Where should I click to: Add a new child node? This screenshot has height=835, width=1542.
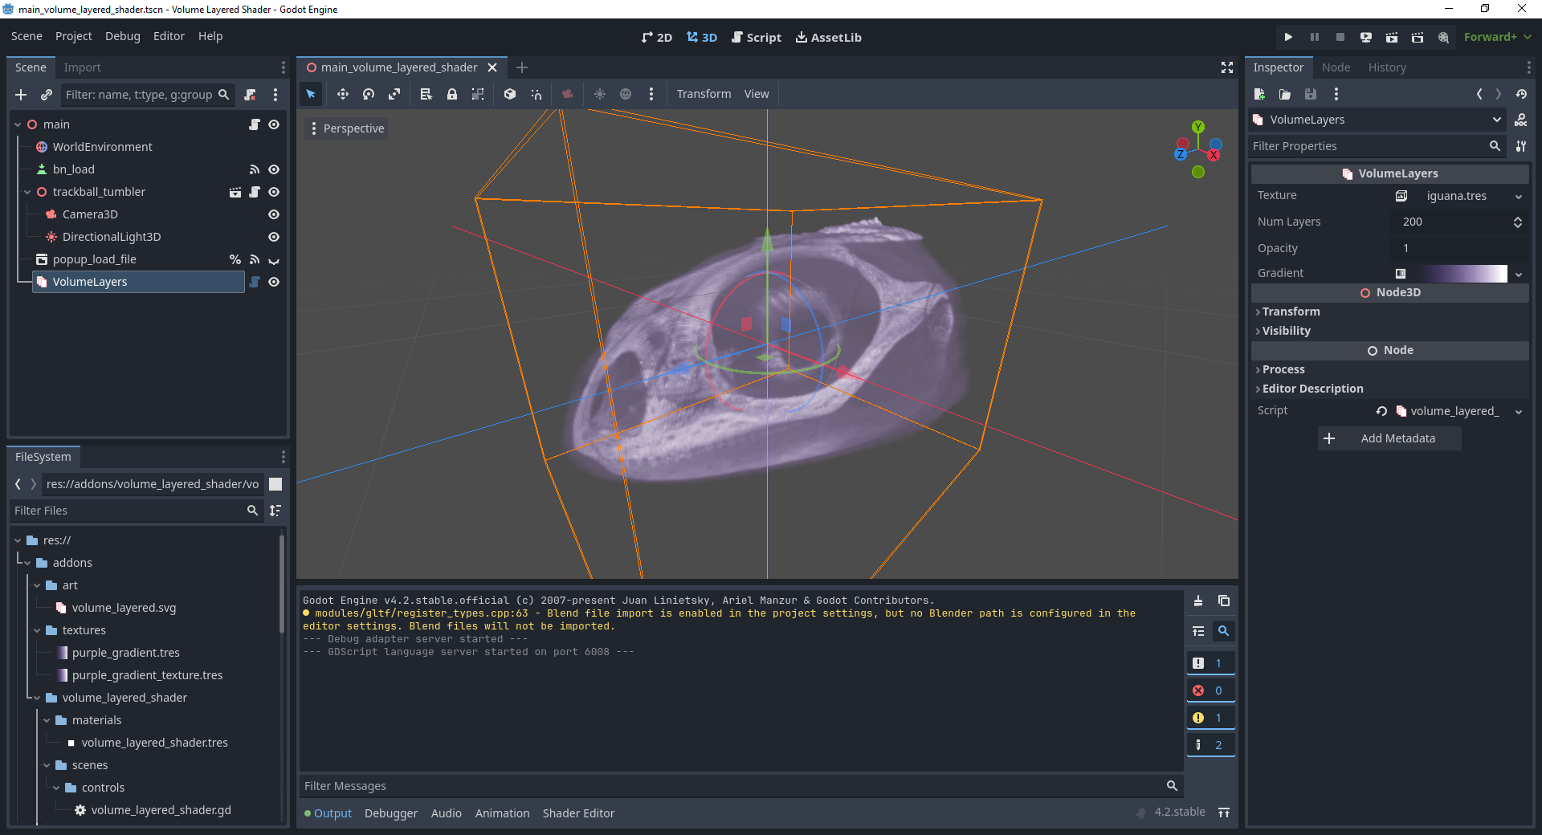tap(21, 95)
